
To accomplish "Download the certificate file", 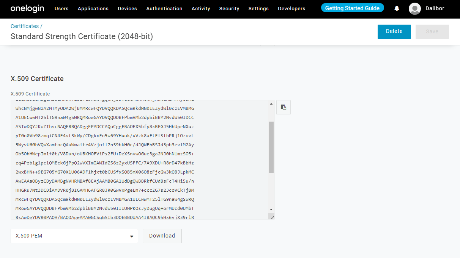I will 162,236.
